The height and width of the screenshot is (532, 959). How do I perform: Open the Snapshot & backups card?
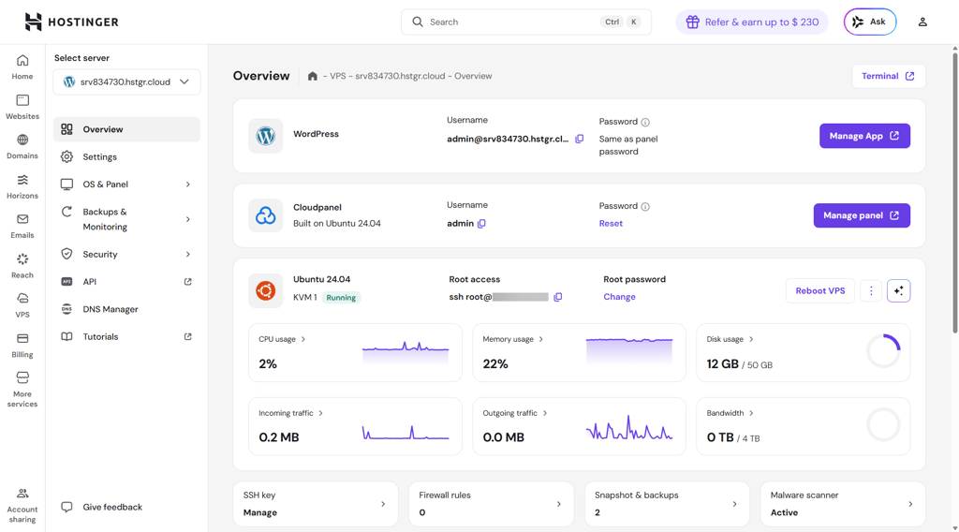click(667, 504)
